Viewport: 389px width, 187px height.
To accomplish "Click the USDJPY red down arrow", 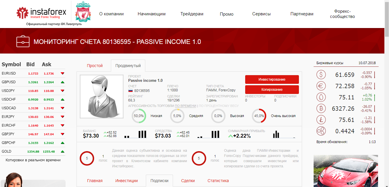I will pyautogui.click(x=62, y=91).
